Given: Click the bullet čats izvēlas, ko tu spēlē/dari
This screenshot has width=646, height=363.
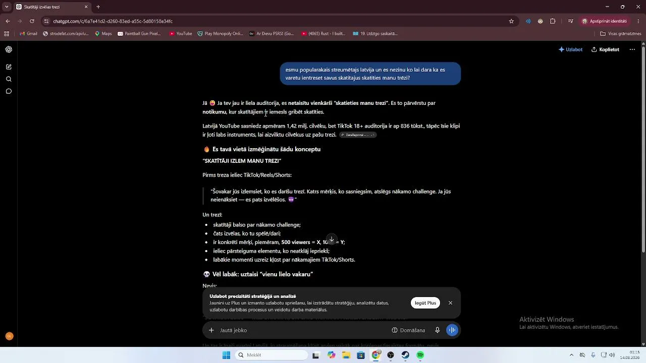Looking at the screenshot, I should tap(247, 233).
